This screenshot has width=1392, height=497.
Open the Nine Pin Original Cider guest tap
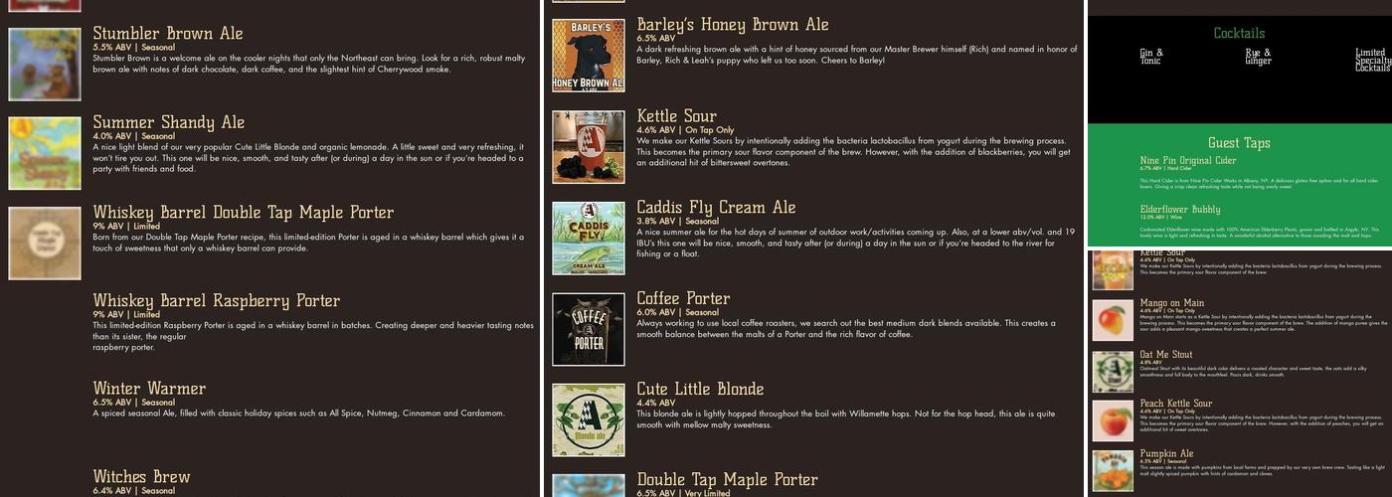point(1188,160)
